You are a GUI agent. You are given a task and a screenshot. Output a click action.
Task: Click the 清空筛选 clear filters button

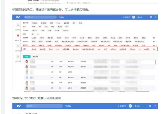click(x=36, y=57)
